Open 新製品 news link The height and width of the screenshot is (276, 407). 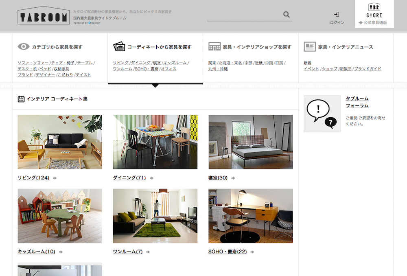pyautogui.click(x=346, y=69)
